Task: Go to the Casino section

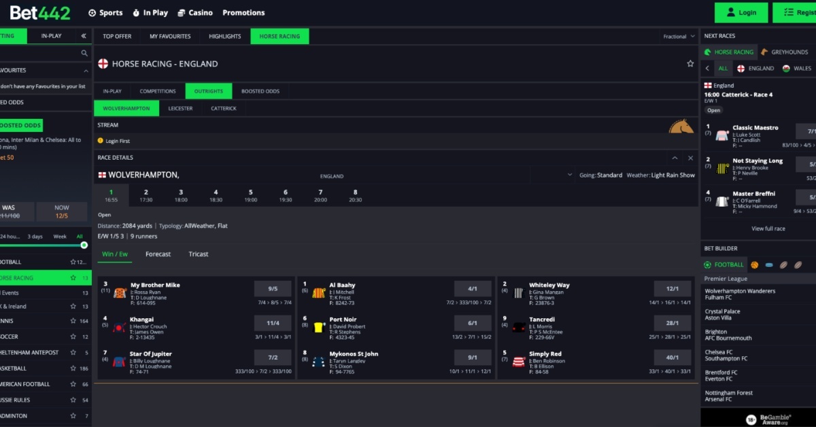Action: tap(195, 13)
